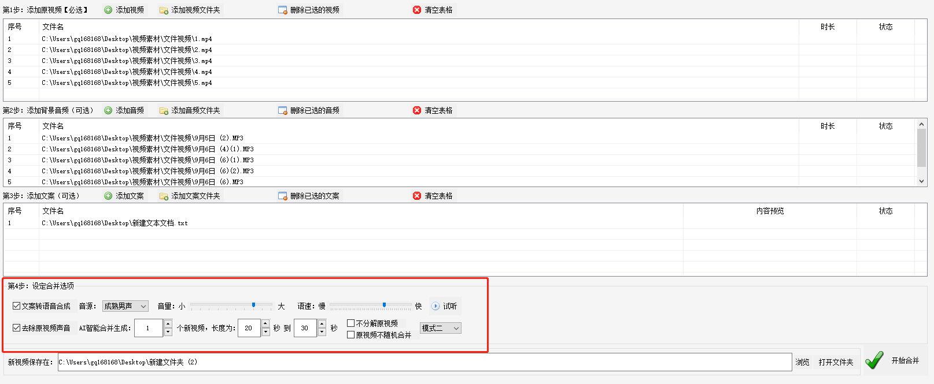The height and width of the screenshot is (384, 934).
Task: Click 删除已选的音频 icon
Action: click(x=283, y=110)
